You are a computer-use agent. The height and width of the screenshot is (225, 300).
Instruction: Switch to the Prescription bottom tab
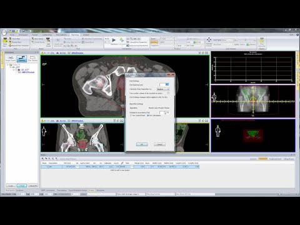(x=62, y=190)
